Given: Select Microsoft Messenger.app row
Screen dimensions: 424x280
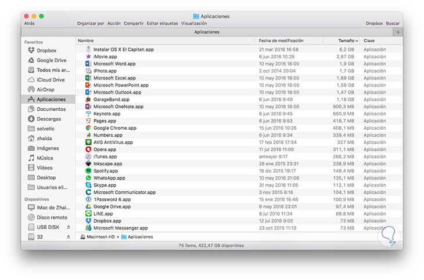Looking at the screenshot, I should [x=239, y=228].
